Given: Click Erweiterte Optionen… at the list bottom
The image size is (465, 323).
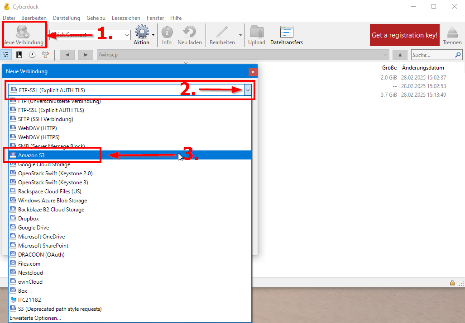Looking at the screenshot, I should coord(35,318).
